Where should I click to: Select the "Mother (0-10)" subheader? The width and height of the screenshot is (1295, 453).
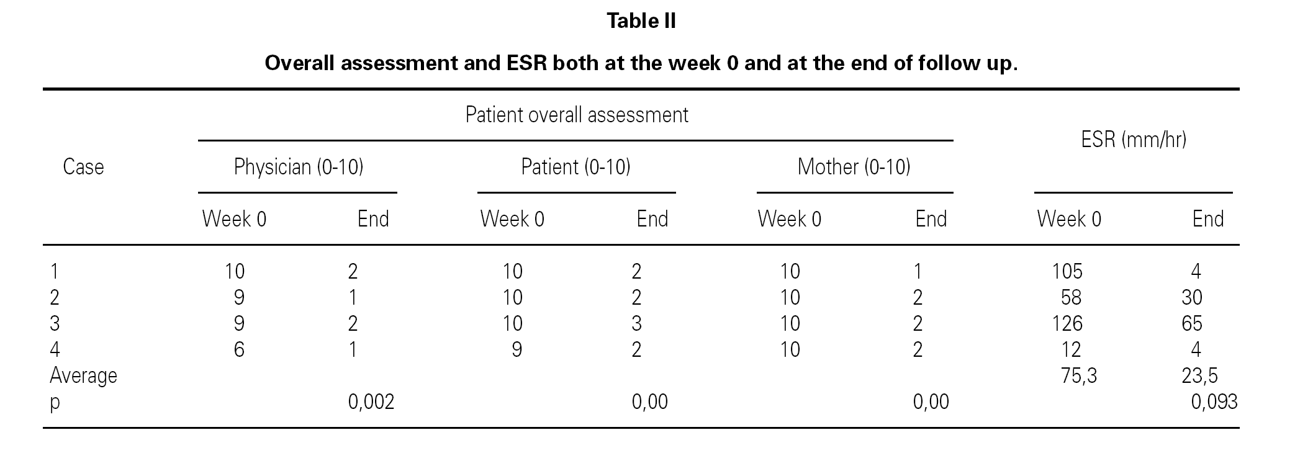tap(854, 168)
